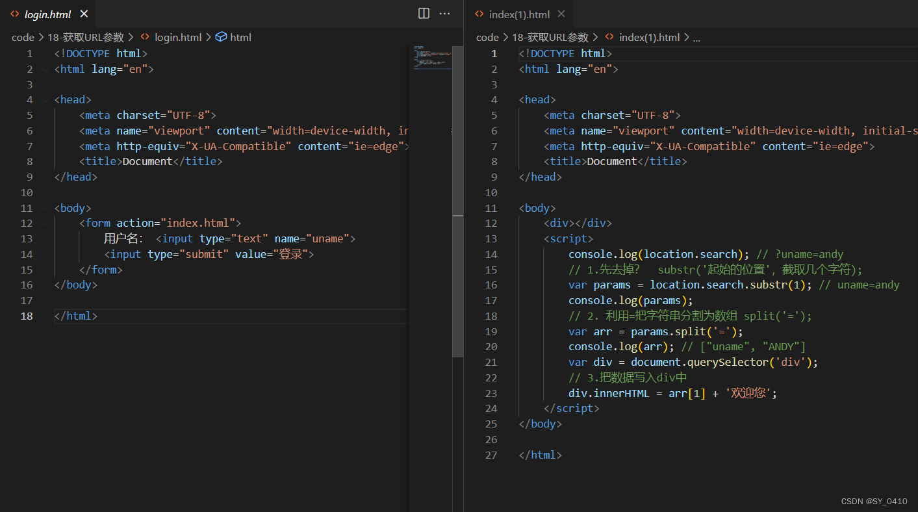Click <title>Document</title> in login.html

(x=151, y=161)
